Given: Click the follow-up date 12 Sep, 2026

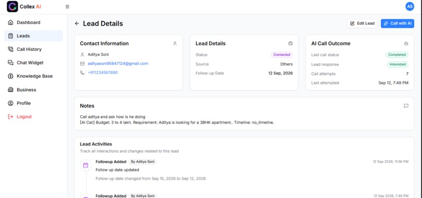Looking at the screenshot, I should (x=281, y=73).
